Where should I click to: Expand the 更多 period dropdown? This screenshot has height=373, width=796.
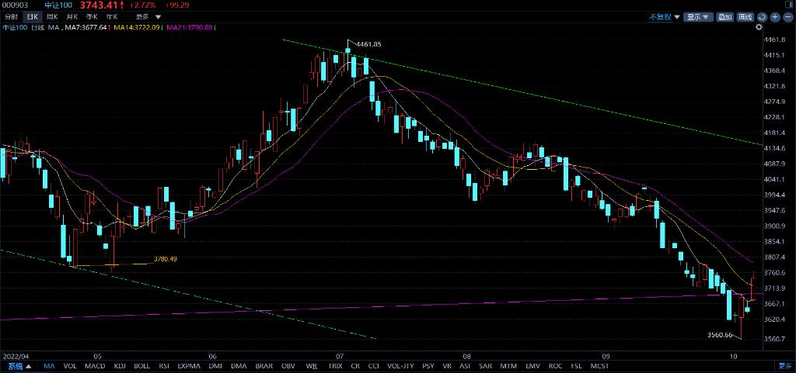[x=146, y=16]
